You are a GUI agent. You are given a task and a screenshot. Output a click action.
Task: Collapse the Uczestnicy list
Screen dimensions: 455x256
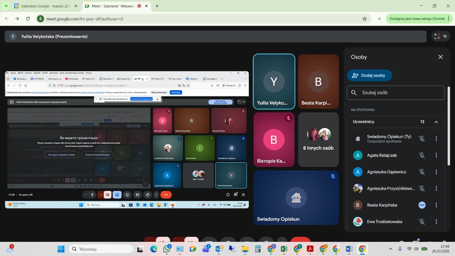pos(436,122)
